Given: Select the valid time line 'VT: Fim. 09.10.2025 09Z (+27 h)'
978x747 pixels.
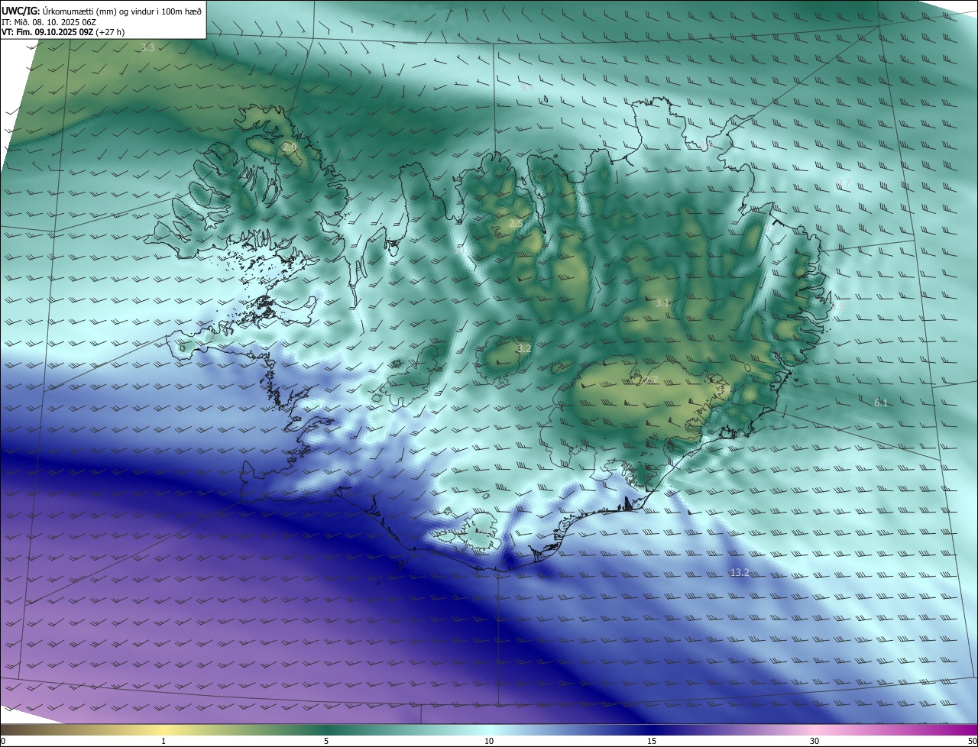Looking at the screenshot, I should pyautogui.click(x=63, y=33).
